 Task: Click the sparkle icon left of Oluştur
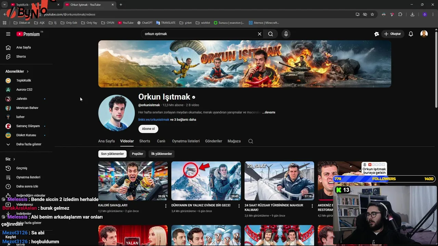click(376, 34)
